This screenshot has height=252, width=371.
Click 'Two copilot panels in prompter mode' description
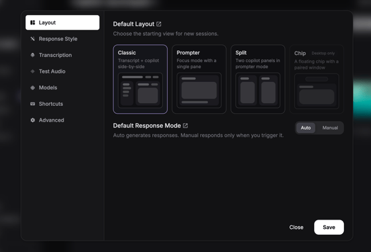pos(258,63)
